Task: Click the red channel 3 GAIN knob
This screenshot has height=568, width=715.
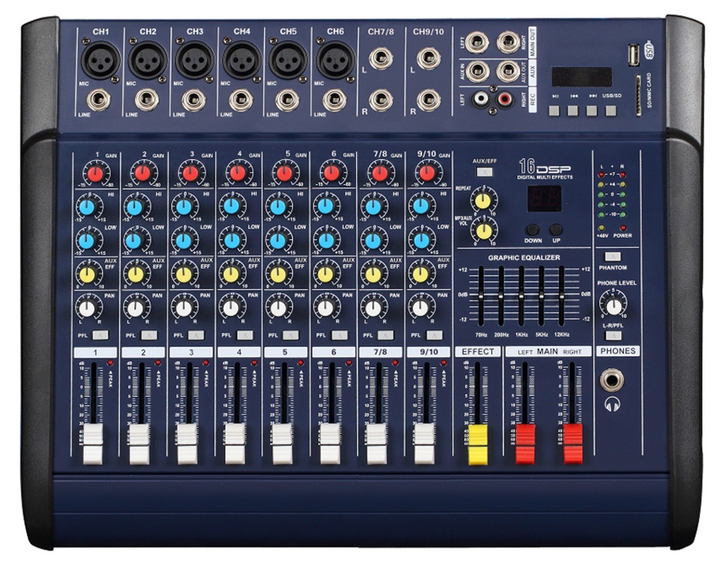Action: [x=190, y=173]
